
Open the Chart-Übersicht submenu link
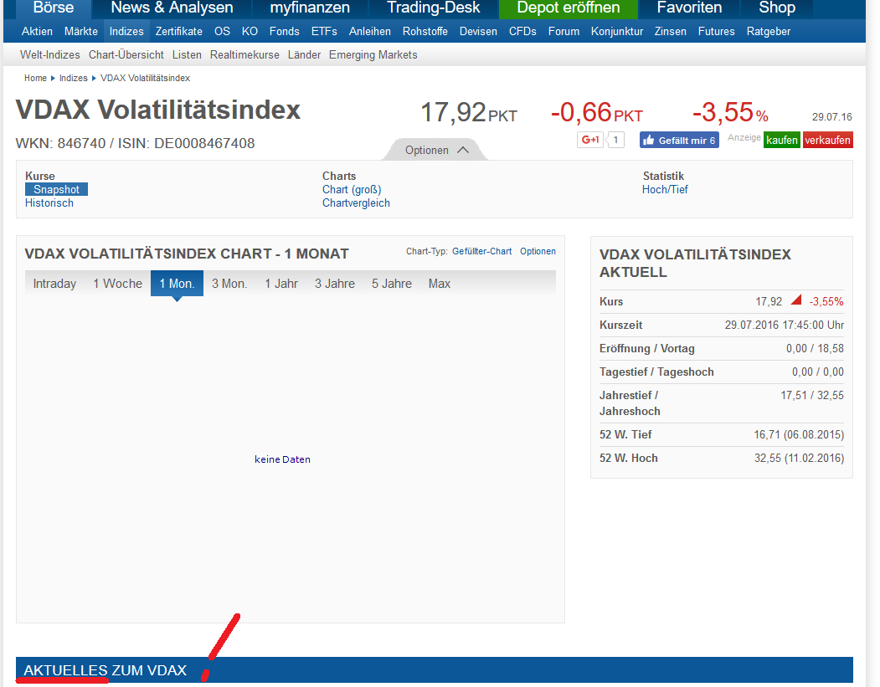126,55
